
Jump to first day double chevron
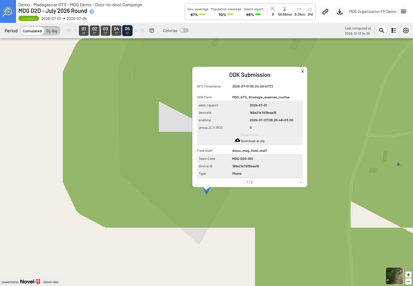click(68, 31)
